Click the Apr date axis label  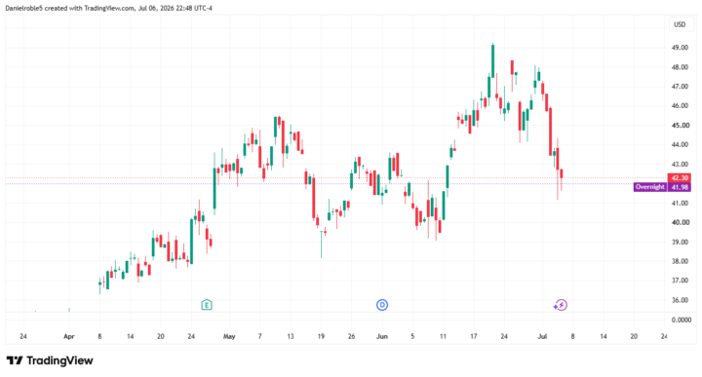tap(69, 336)
